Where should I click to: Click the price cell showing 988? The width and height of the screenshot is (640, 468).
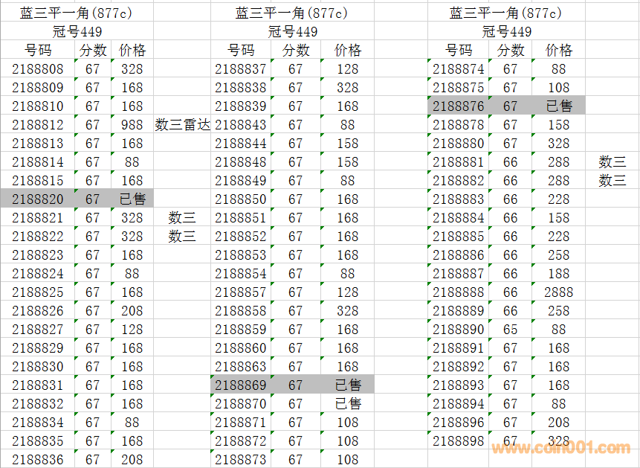[x=132, y=125]
